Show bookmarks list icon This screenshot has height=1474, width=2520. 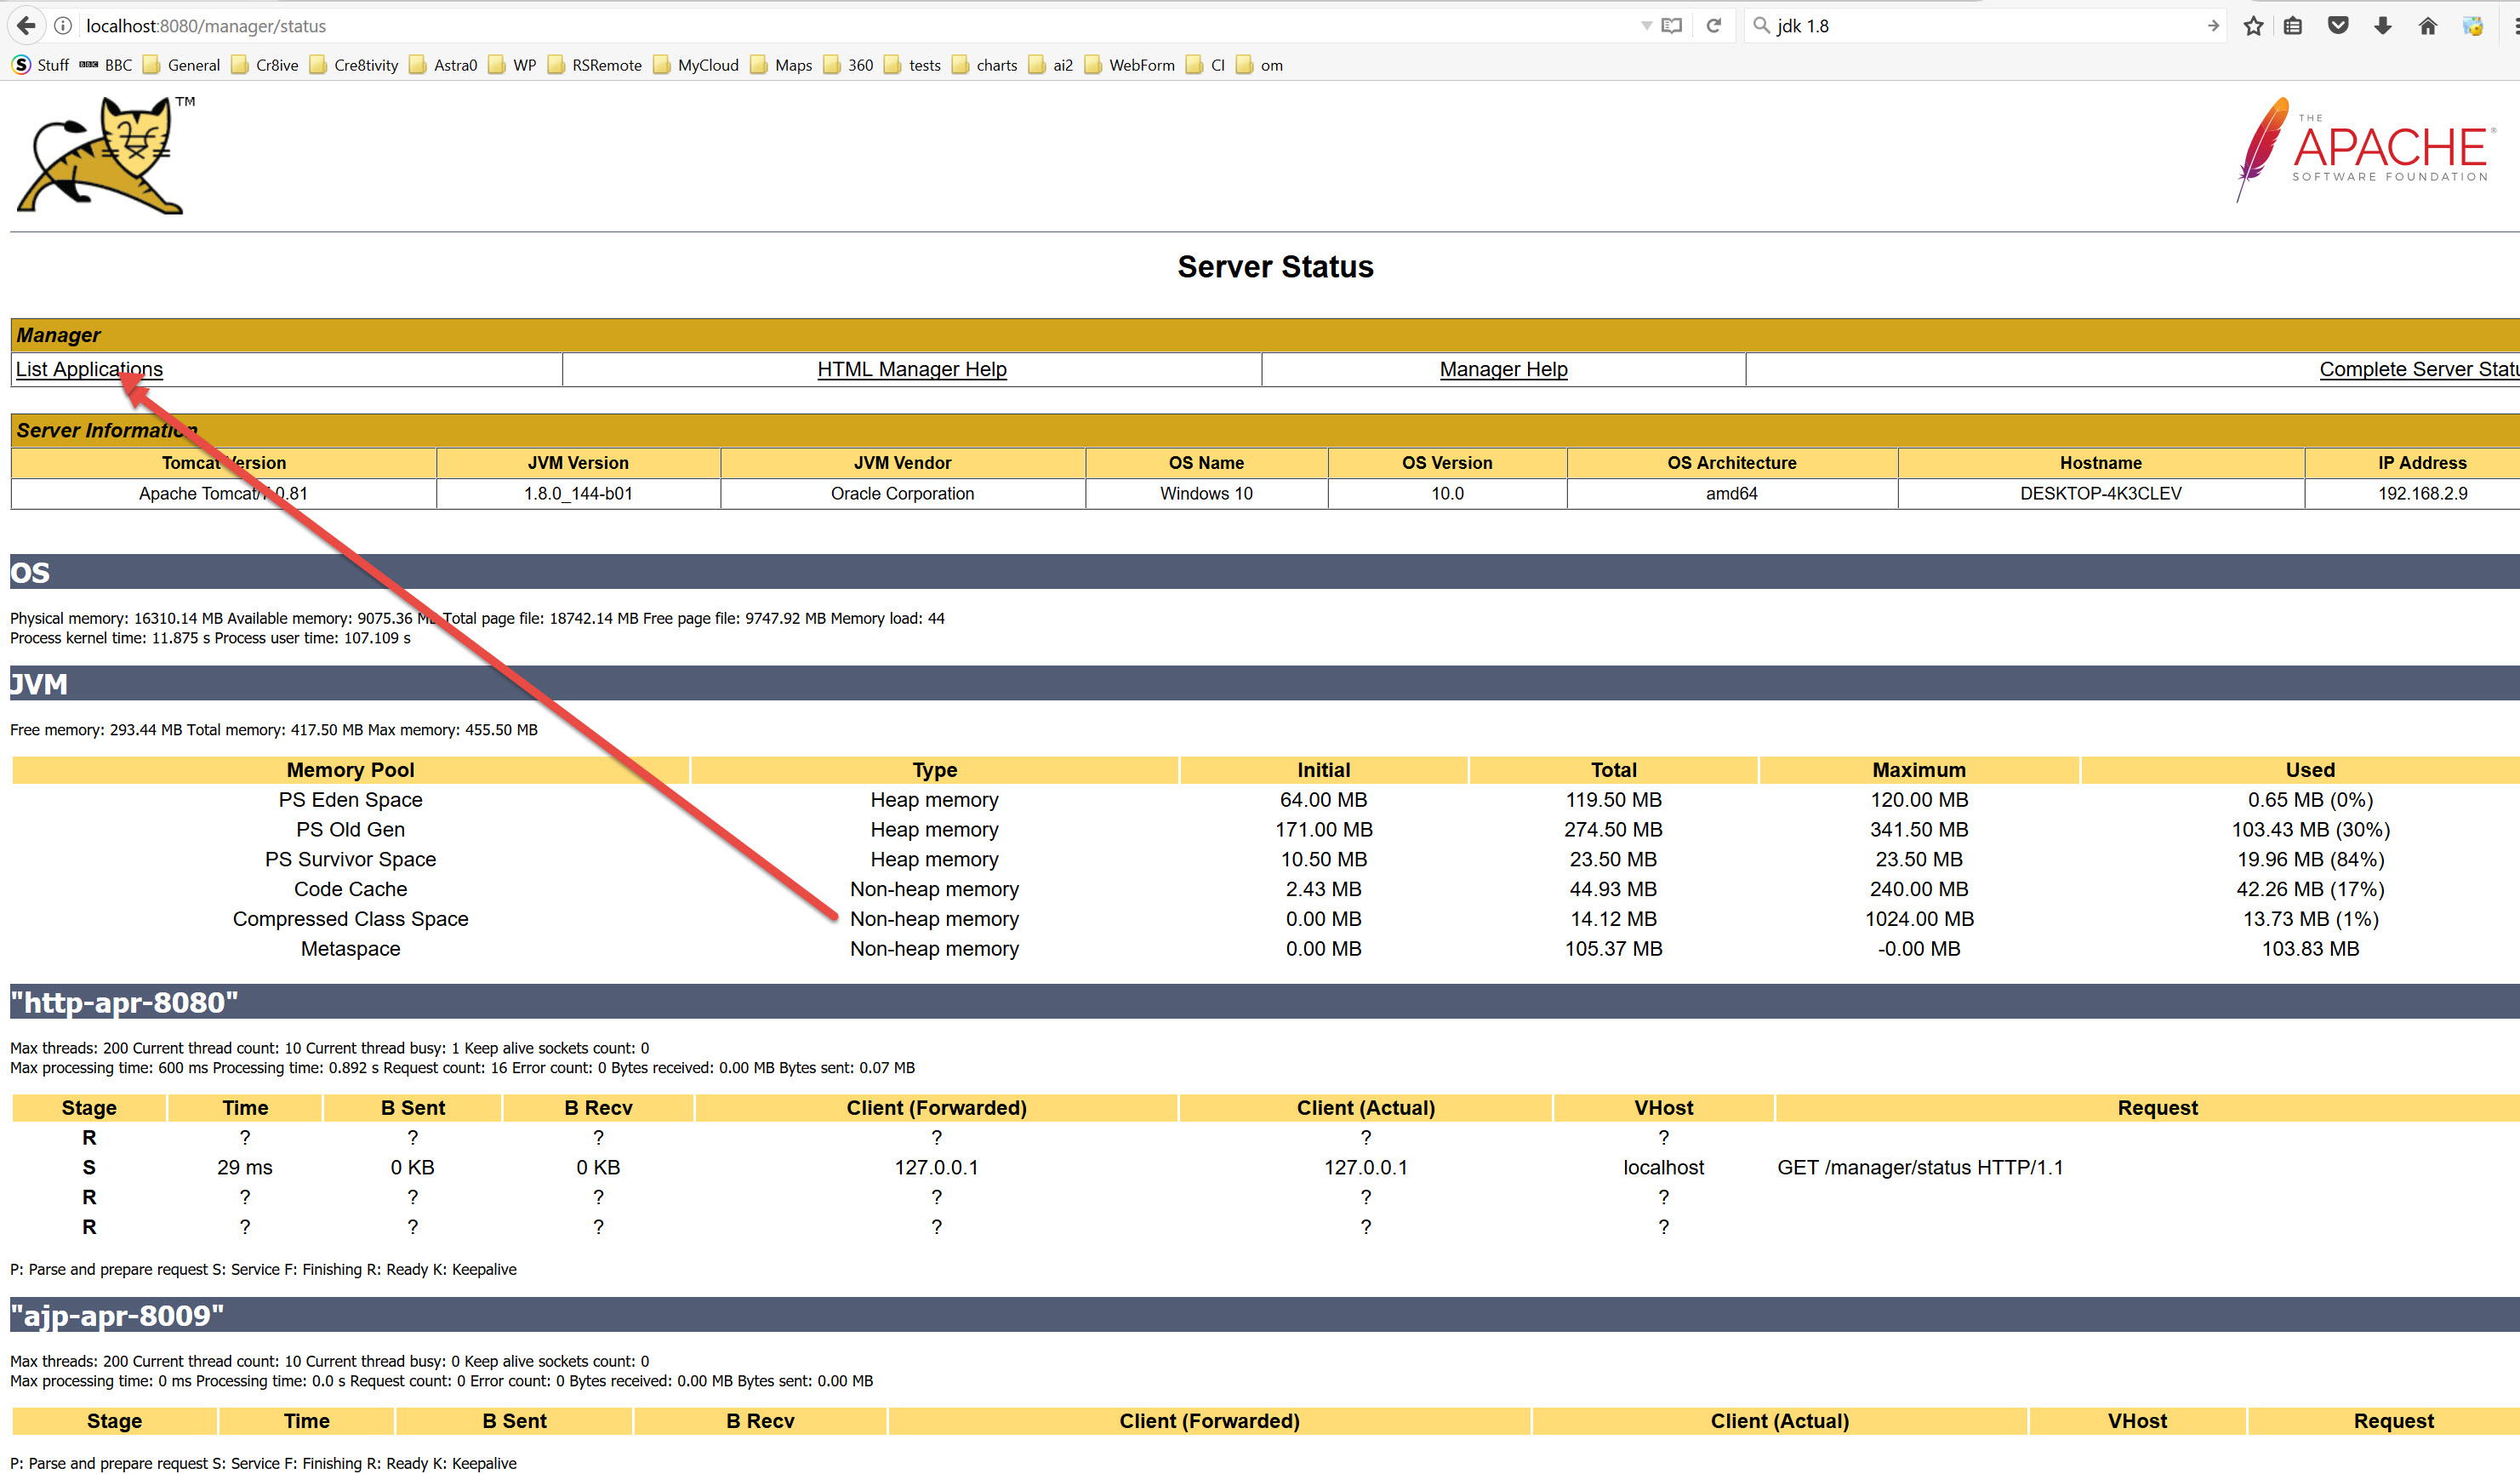[2293, 26]
